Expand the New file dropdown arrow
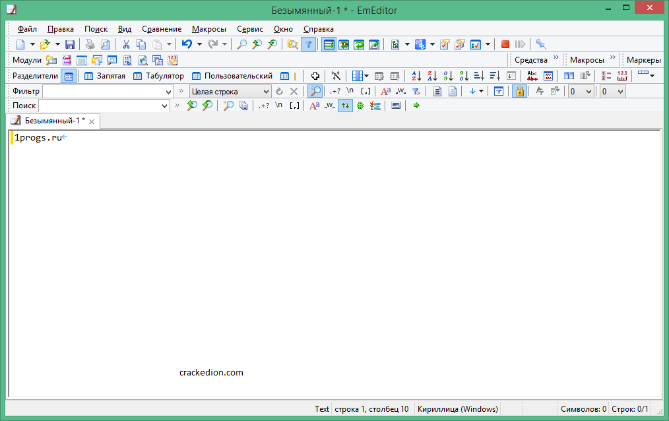 [x=32, y=44]
